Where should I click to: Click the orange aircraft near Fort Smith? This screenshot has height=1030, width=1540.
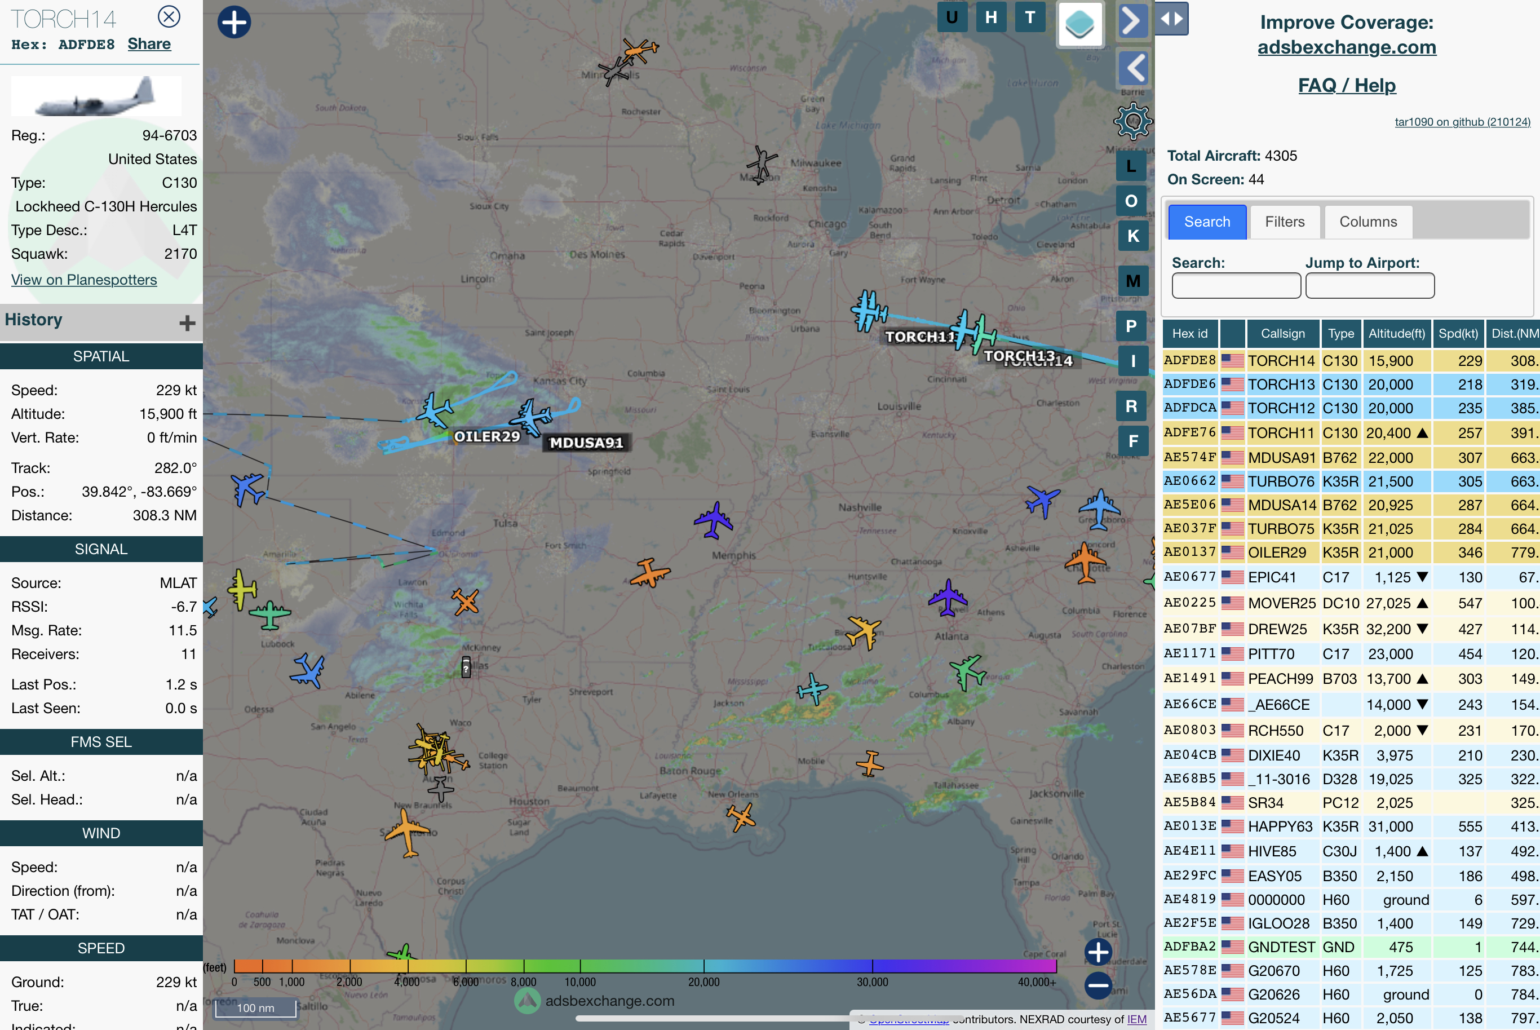point(649,573)
